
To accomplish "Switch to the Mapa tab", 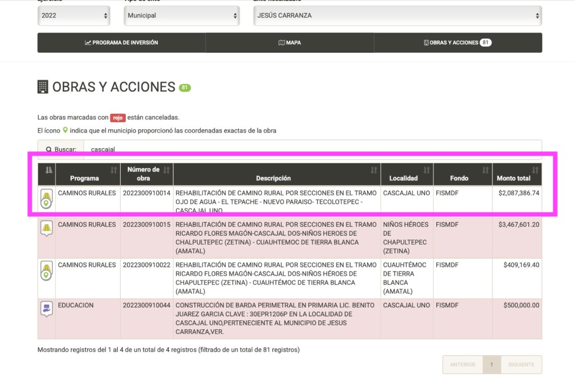I will [290, 43].
